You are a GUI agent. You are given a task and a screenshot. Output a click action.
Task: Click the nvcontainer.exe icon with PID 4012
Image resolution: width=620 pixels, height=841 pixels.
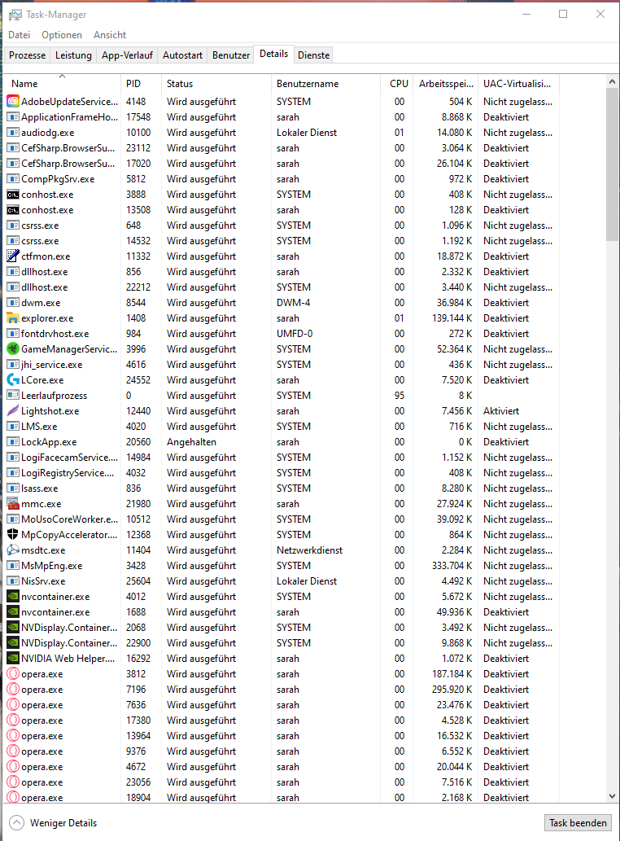[13, 597]
